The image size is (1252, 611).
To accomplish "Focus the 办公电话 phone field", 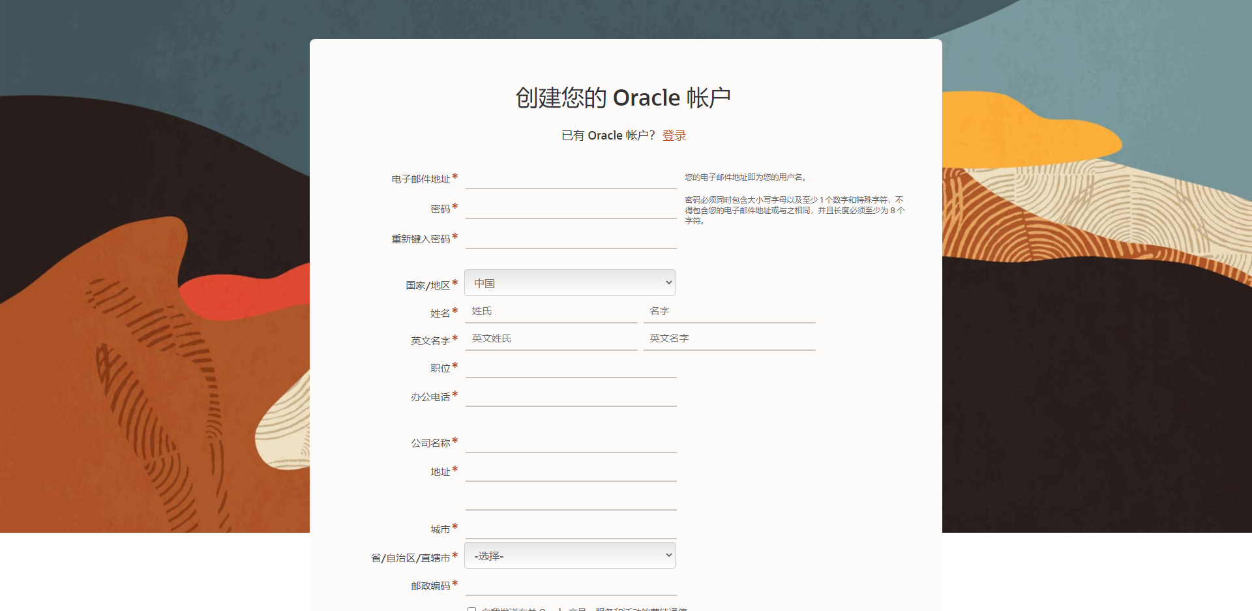I will pos(571,396).
